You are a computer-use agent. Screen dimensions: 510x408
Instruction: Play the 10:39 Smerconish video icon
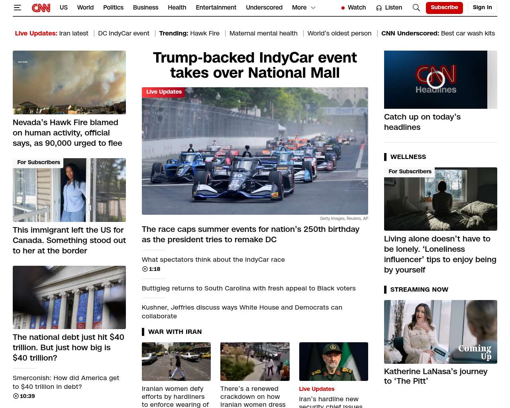coord(16,396)
